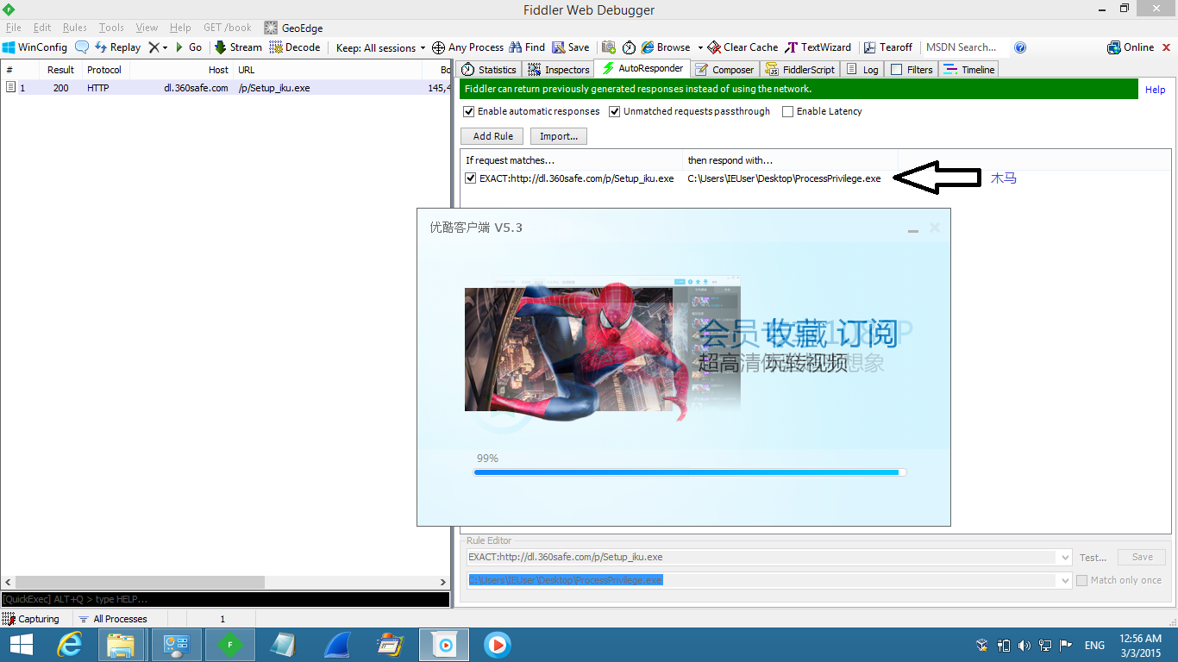Switch to the Filters tab
The width and height of the screenshot is (1178, 662).
coord(912,70)
